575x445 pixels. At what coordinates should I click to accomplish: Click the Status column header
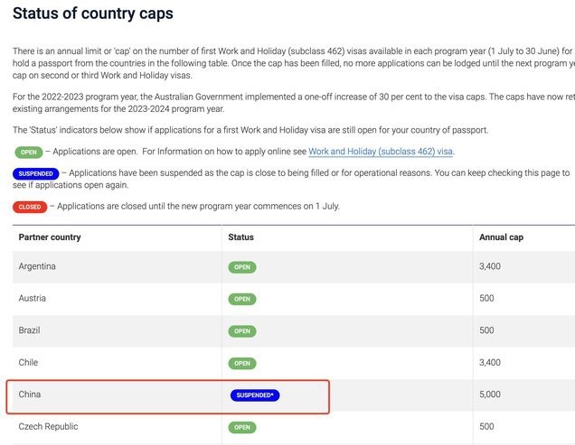click(241, 237)
